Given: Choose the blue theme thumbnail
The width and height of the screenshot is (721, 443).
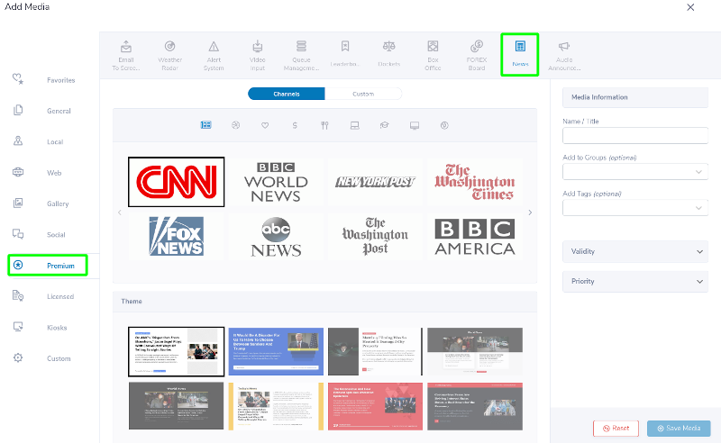Looking at the screenshot, I should click(276, 351).
